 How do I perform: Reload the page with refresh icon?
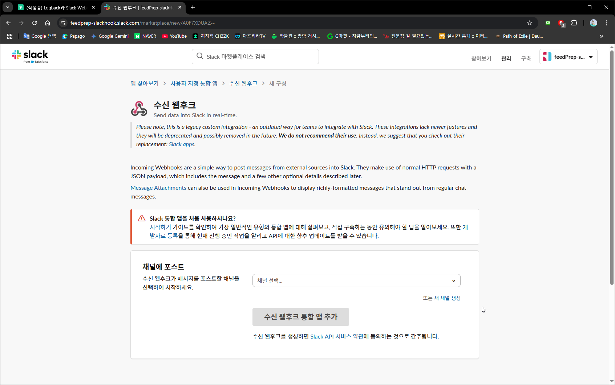pyautogui.click(x=35, y=23)
